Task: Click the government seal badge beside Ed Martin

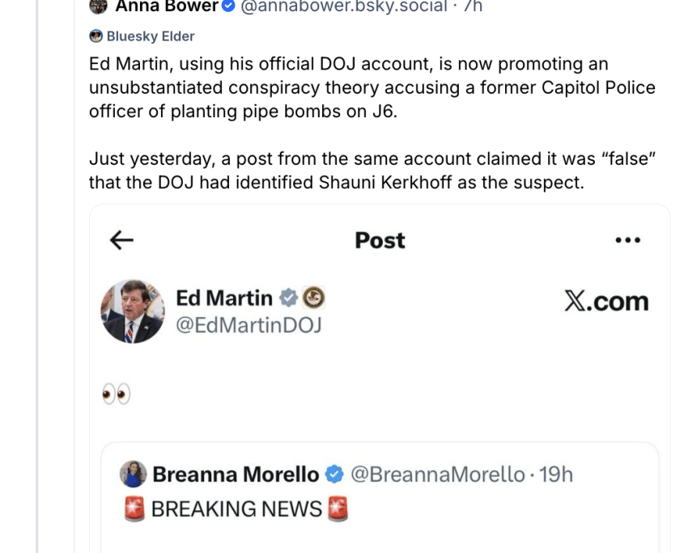Action: coord(313,298)
